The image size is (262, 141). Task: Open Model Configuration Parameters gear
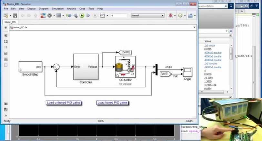coord(49,15)
